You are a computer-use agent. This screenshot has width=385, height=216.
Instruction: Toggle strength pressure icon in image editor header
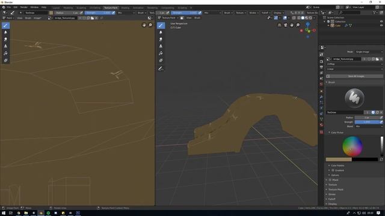(114, 13)
